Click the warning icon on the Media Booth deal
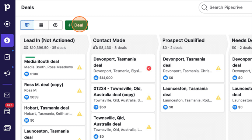Screen dimensions: 252x140 (80, 68)
